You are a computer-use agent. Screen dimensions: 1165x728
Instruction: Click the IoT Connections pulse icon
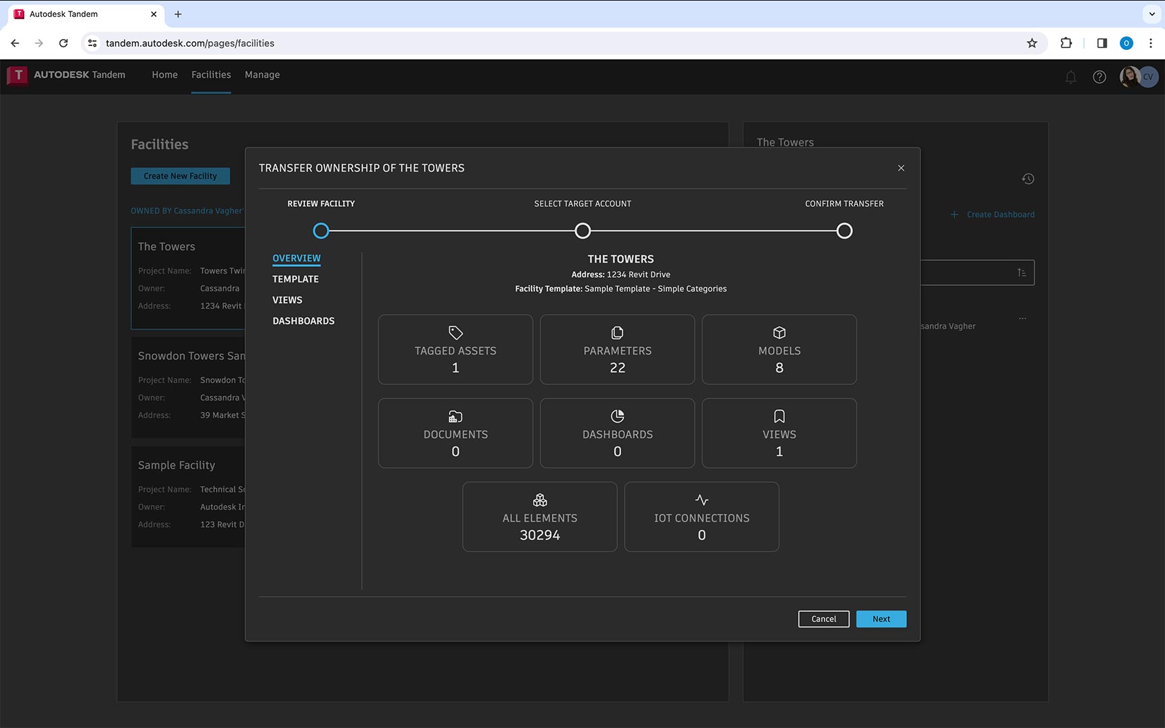click(701, 500)
